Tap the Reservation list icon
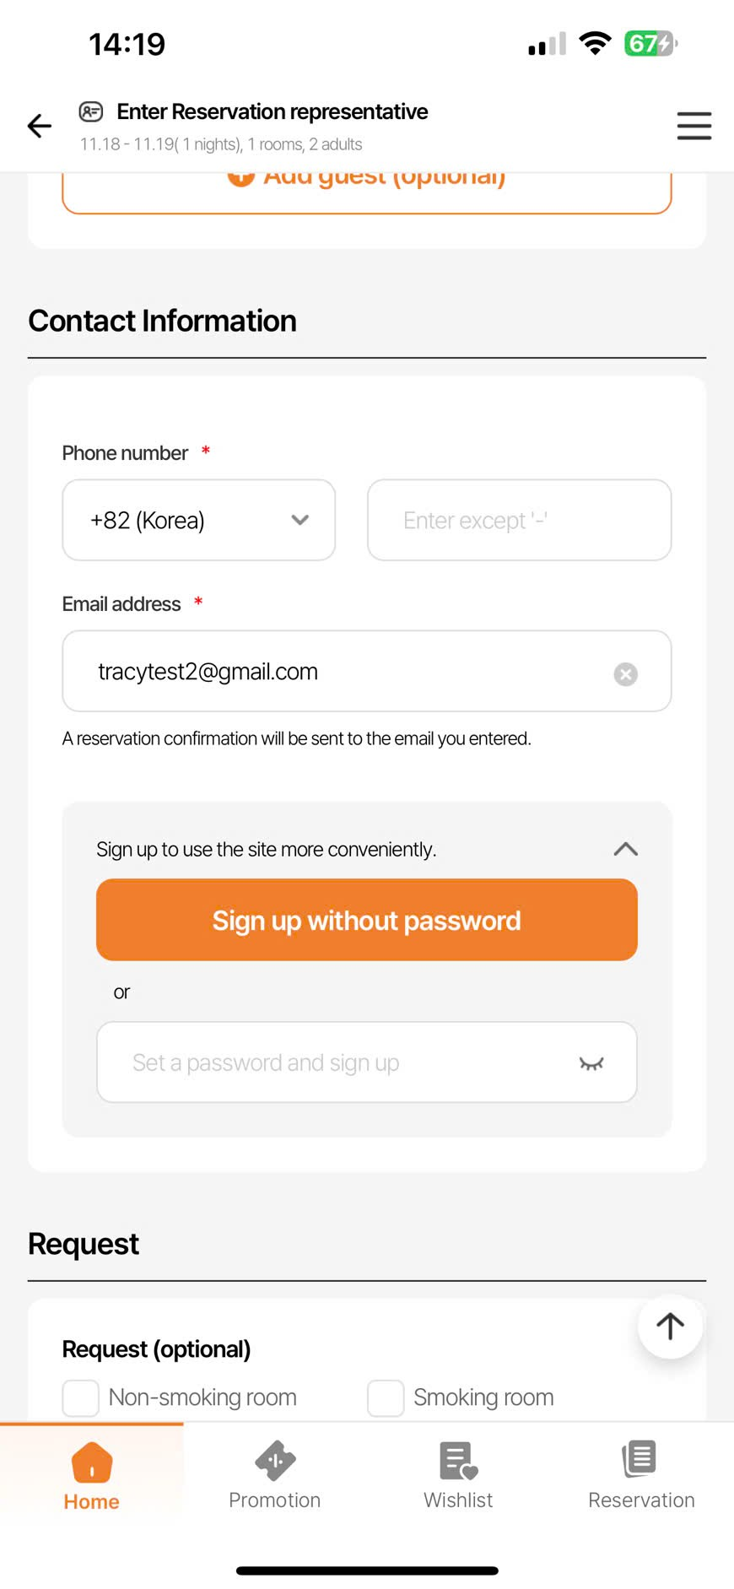Image resolution: width=734 pixels, height=1589 pixels. tap(640, 1459)
